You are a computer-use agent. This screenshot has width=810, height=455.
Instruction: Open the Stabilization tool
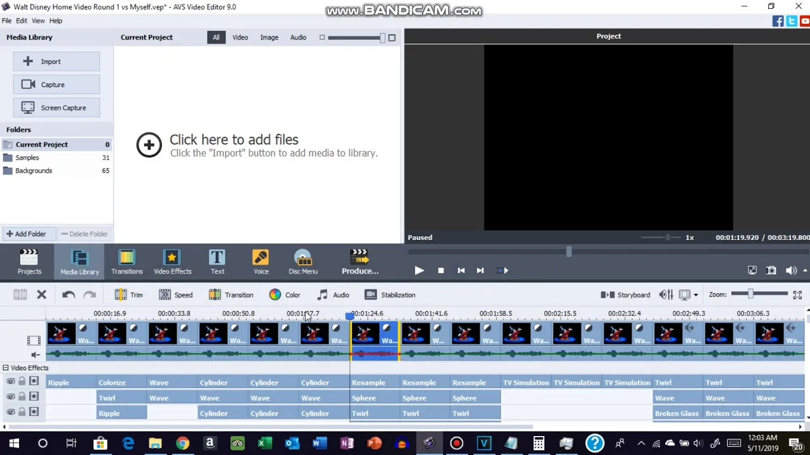pyautogui.click(x=390, y=295)
